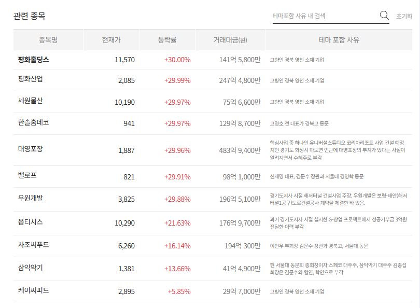Open stock 케이씨피드
This screenshot has width=420, height=308.
[x=34, y=290]
